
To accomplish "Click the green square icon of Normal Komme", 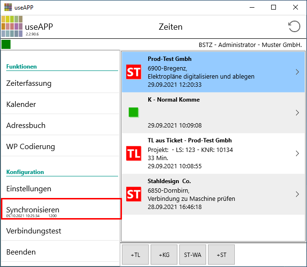I will (133, 112).
